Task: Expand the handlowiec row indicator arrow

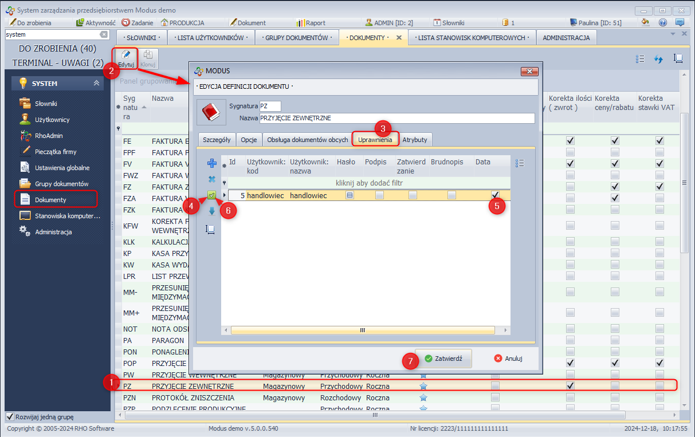Action: (225, 195)
